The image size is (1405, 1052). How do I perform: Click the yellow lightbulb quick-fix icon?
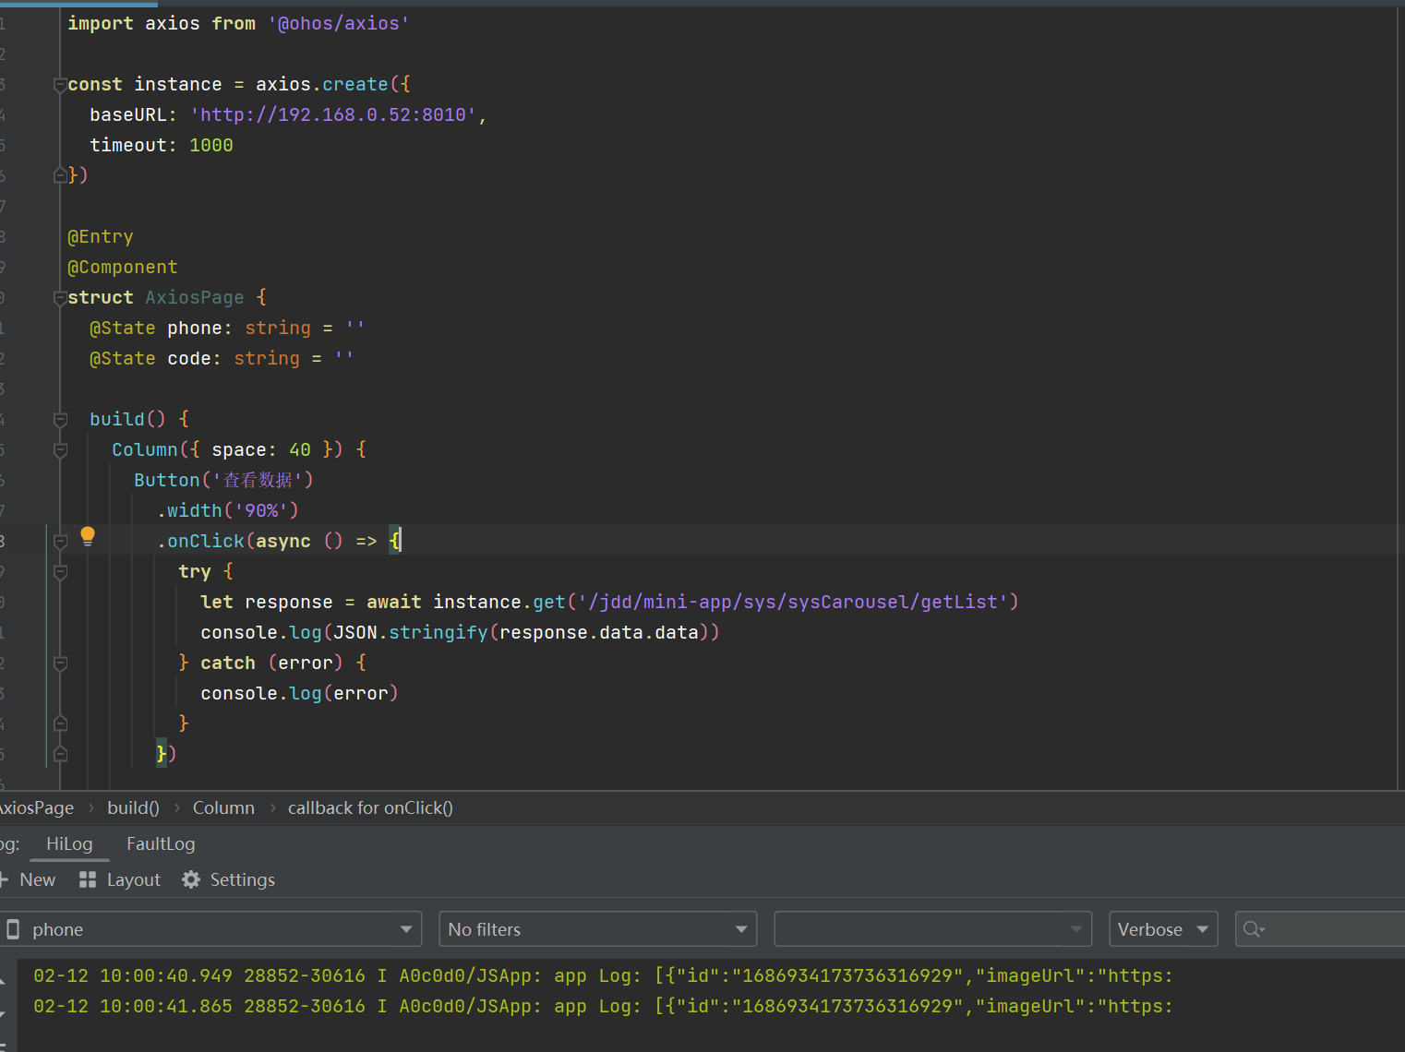tap(88, 536)
